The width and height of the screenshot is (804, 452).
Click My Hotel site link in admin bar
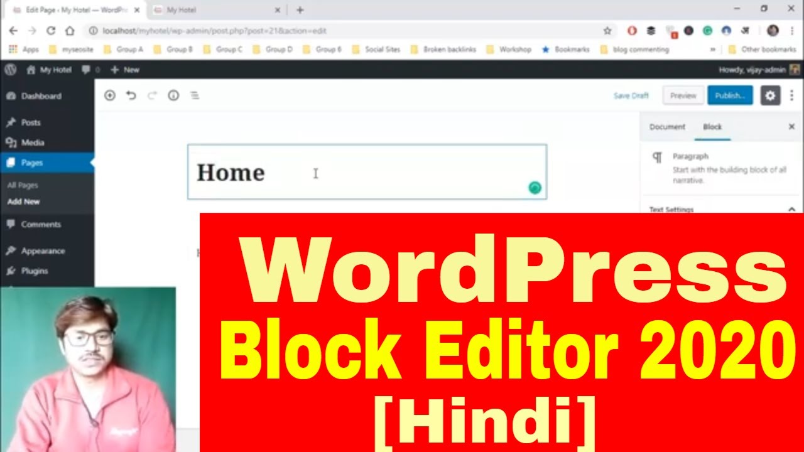click(49, 70)
